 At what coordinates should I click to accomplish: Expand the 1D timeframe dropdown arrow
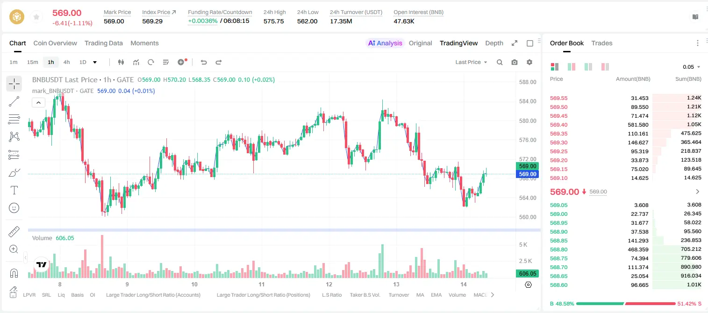click(x=95, y=62)
